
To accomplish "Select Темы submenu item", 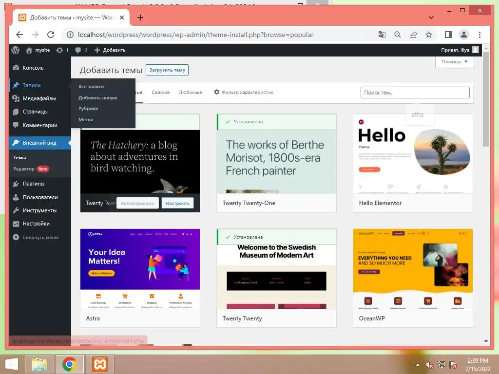I will [19, 157].
